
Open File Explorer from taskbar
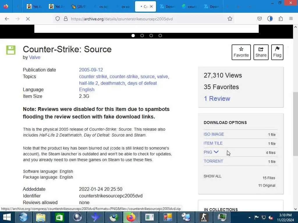(x=41, y=217)
